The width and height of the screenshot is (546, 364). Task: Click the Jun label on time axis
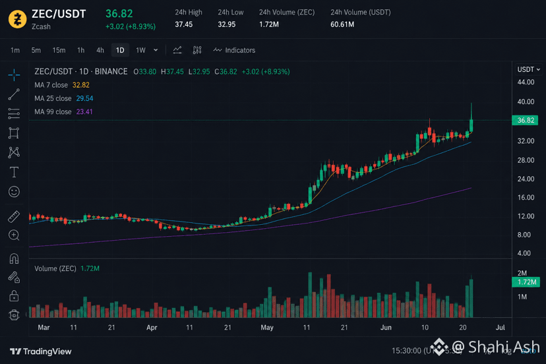(x=386, y=328)
